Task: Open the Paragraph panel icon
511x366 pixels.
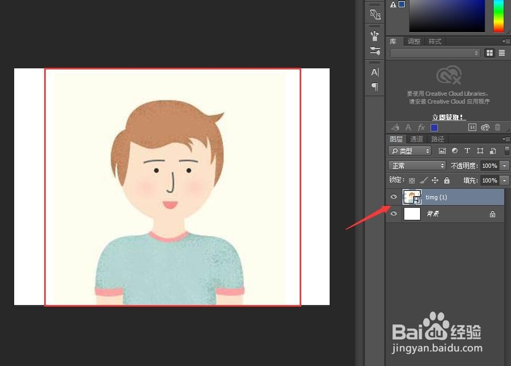Action: pos(375,87)
